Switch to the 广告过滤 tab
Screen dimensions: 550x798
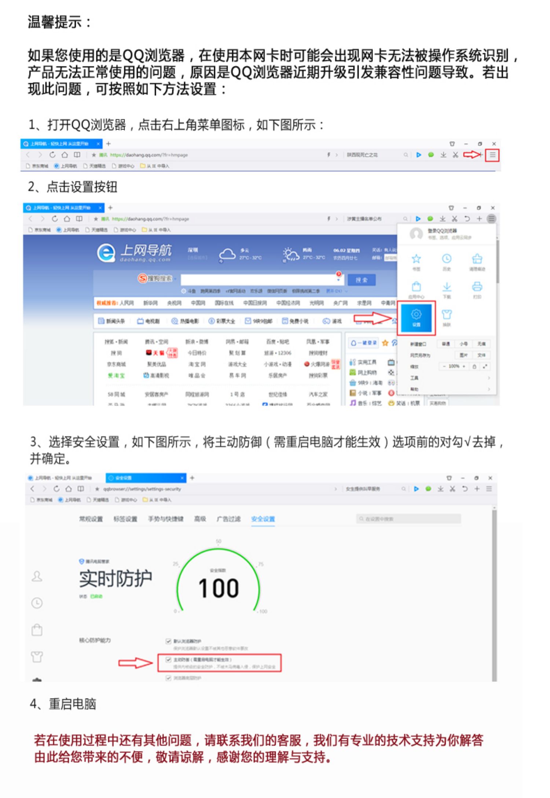click(x=228, y=519)
